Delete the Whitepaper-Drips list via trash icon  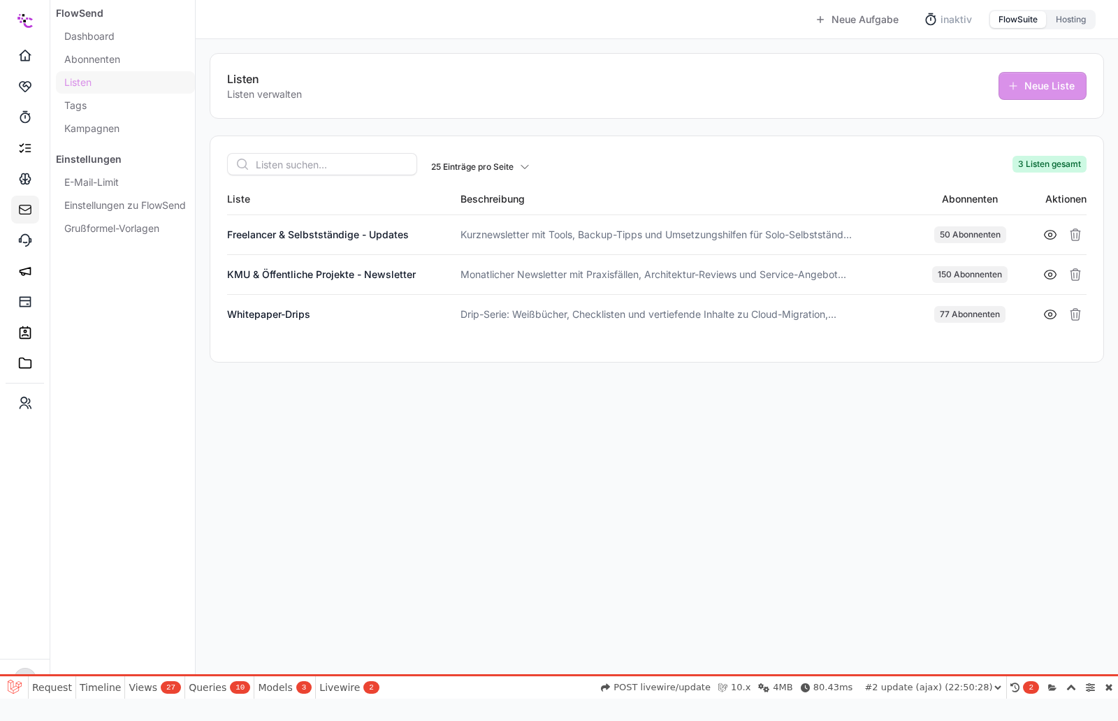[1075, 314]
